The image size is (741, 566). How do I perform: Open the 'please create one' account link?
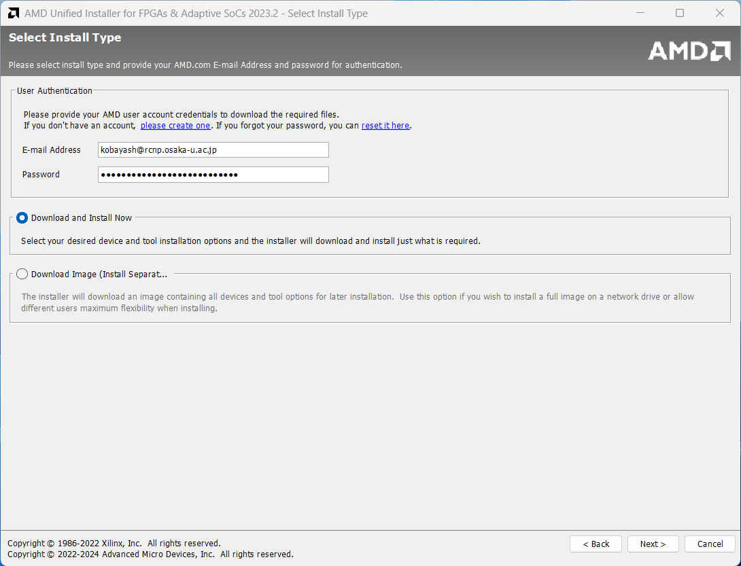pos(175,126)
